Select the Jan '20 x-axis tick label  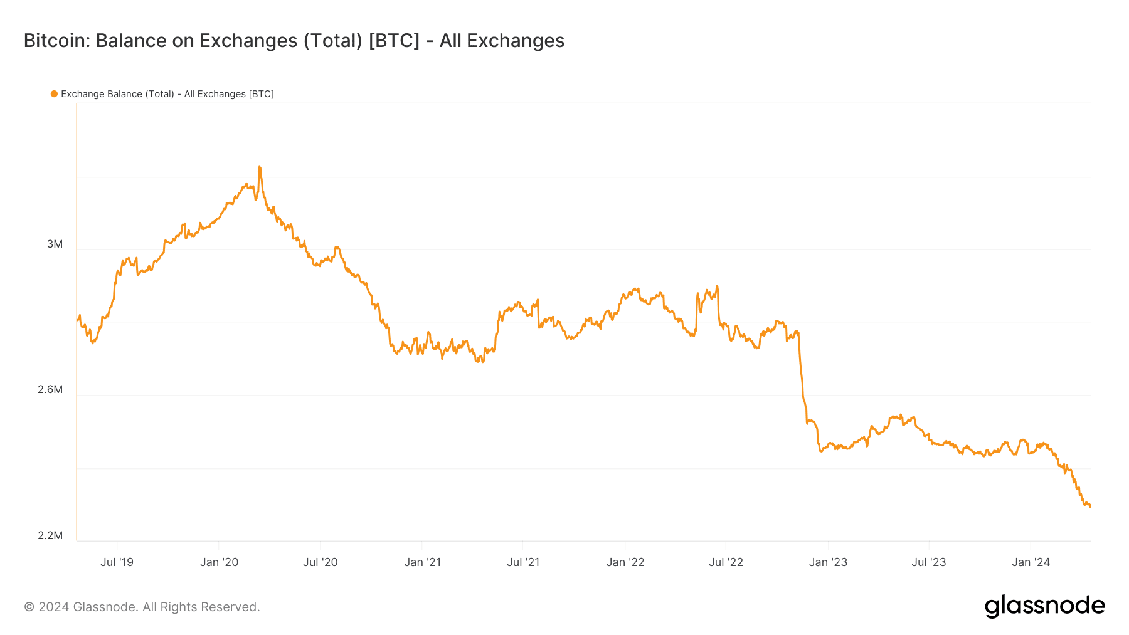point(219,562)
